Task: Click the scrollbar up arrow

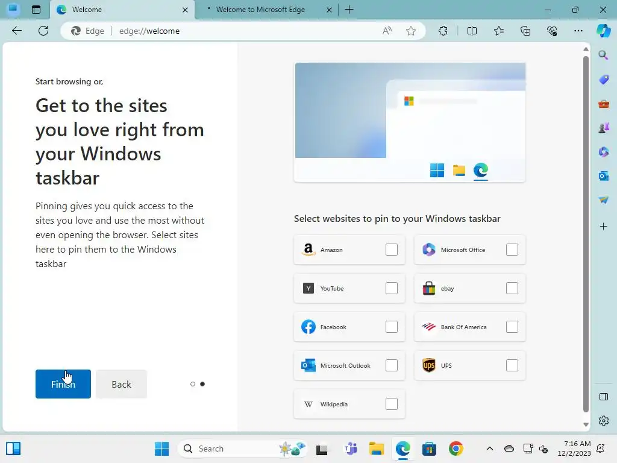Action: coord(586,49)
